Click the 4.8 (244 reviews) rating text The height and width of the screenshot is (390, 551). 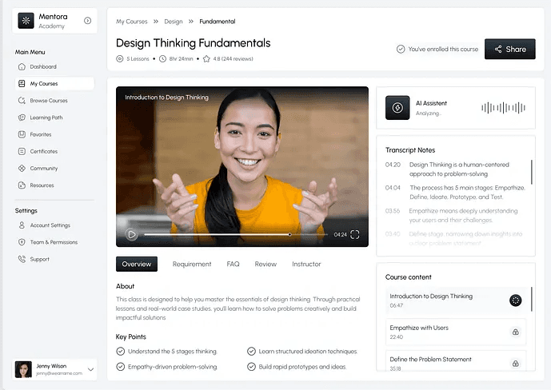pos(233,58)
